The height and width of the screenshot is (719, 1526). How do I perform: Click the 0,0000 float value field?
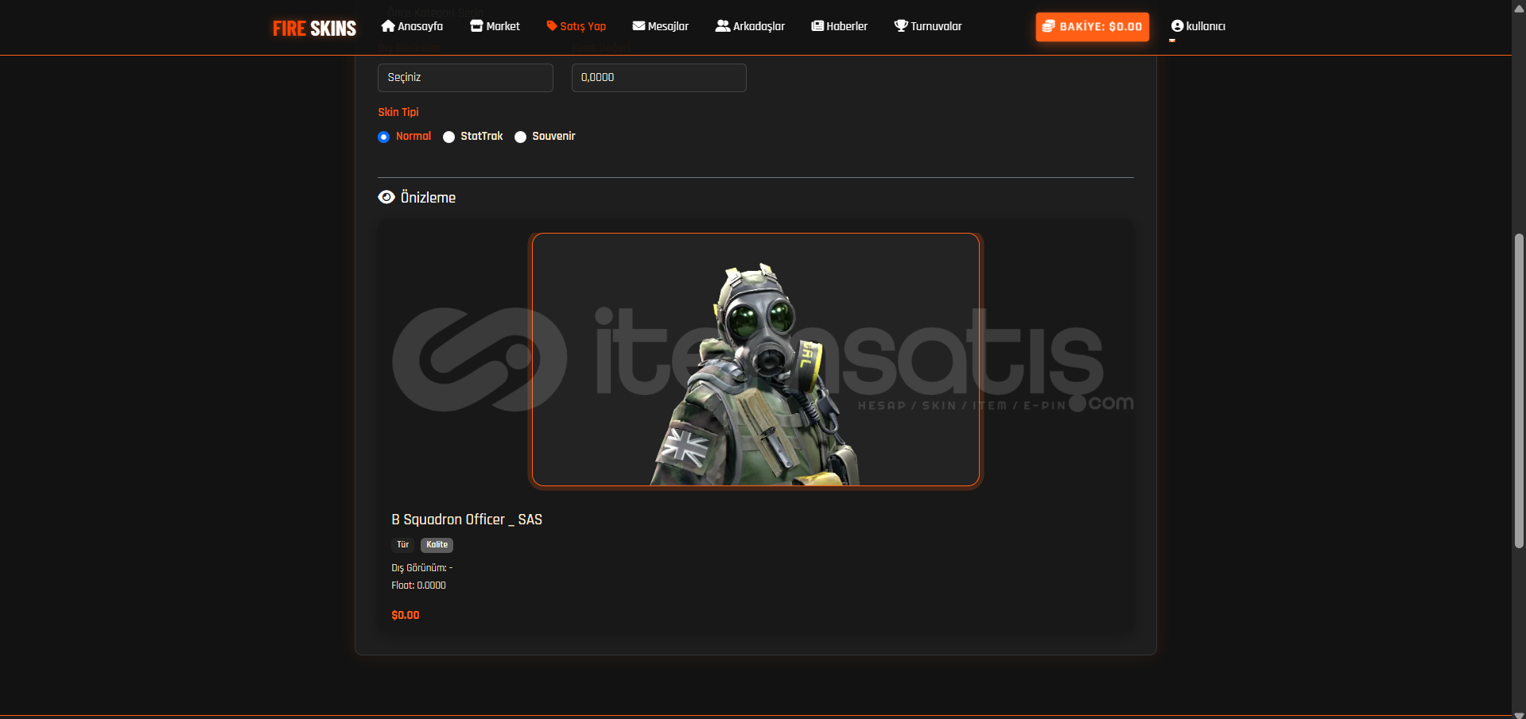pyautogui.click(x=658, y=78)
